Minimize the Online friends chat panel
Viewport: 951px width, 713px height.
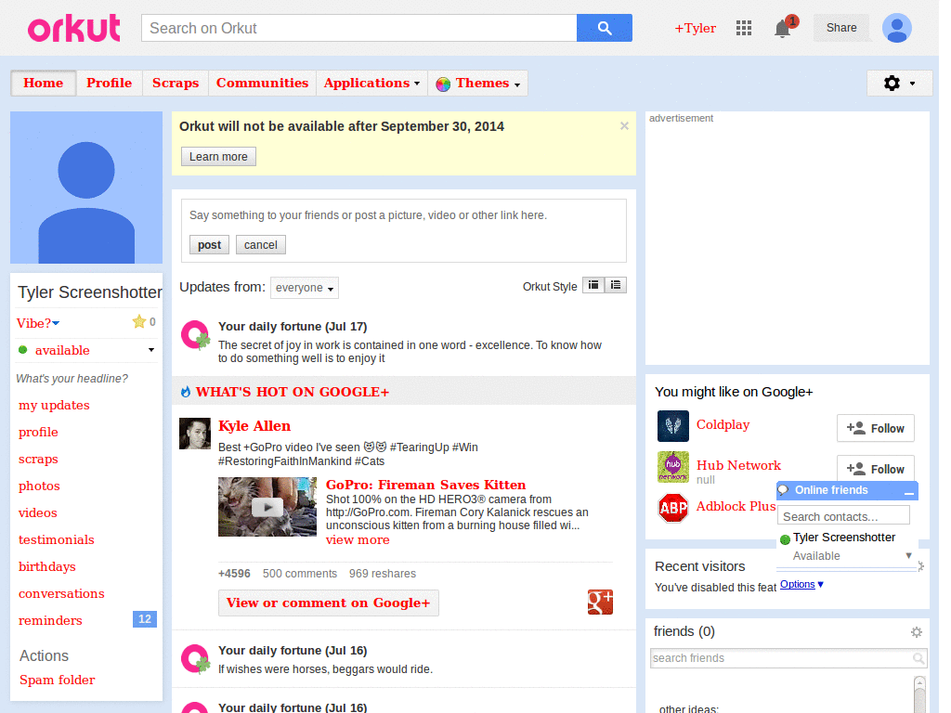(x=908, y=492)
